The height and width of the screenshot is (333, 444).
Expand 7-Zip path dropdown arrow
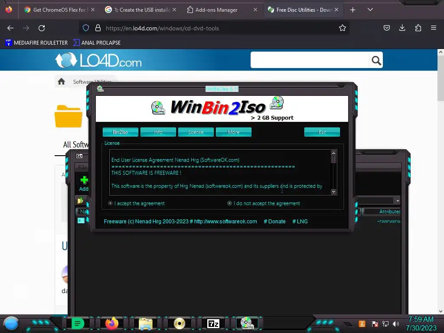pyautogui.click(x=398, y=201)
